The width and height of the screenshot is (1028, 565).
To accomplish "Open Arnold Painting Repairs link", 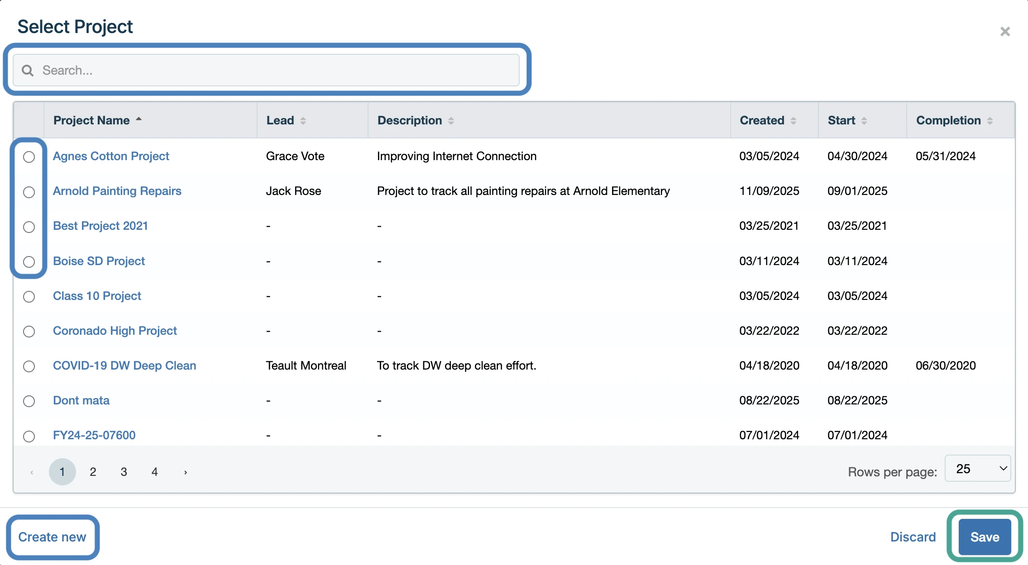I will (117, 191).
